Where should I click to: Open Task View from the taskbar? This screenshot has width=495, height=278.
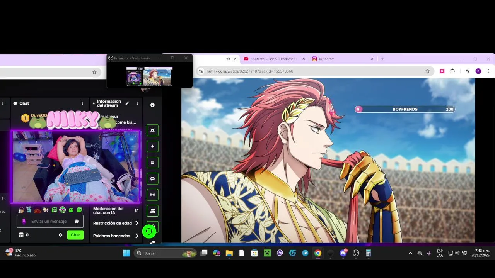click(204, 253)
